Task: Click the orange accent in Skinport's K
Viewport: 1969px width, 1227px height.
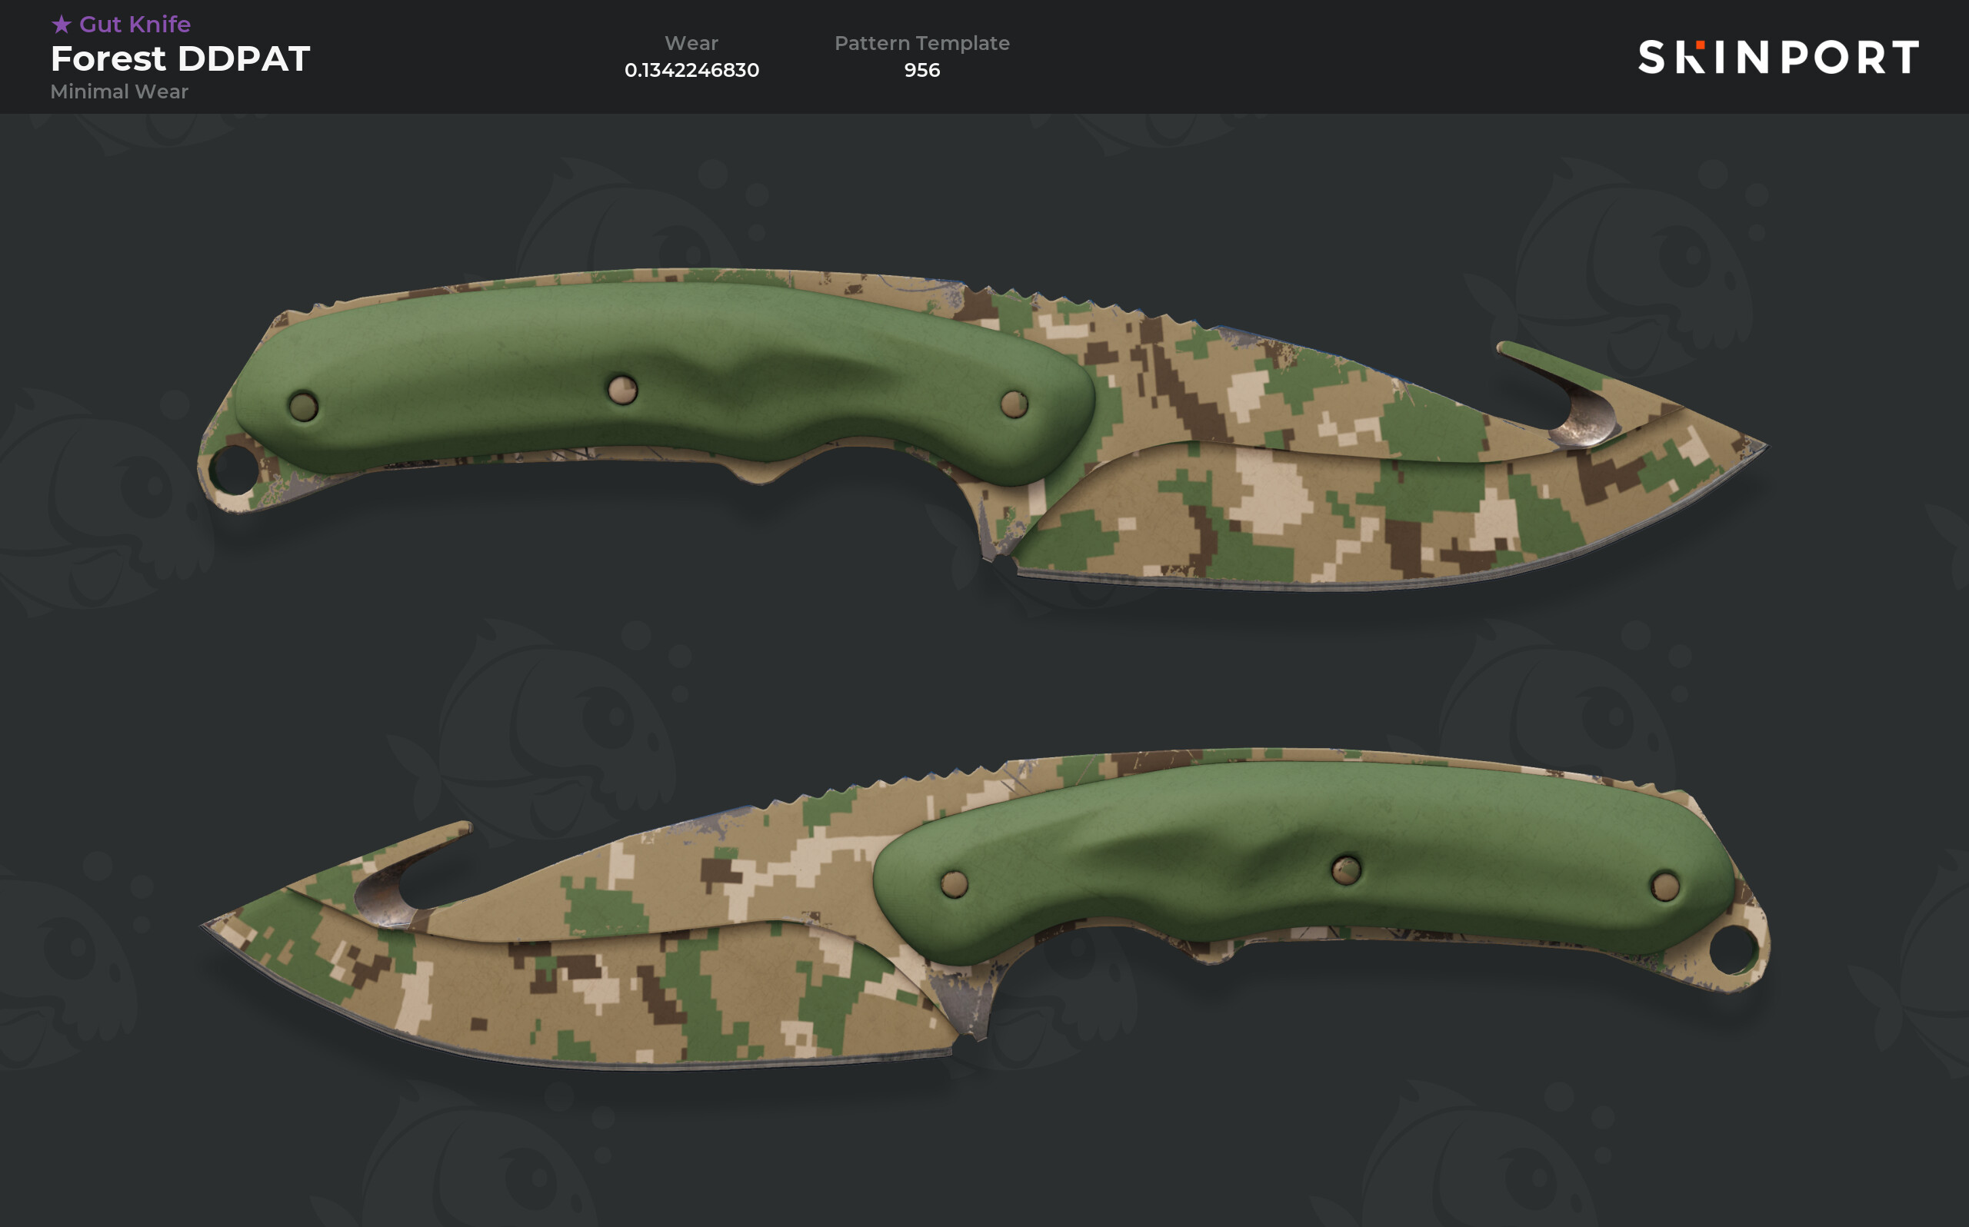Action: 1701,45
